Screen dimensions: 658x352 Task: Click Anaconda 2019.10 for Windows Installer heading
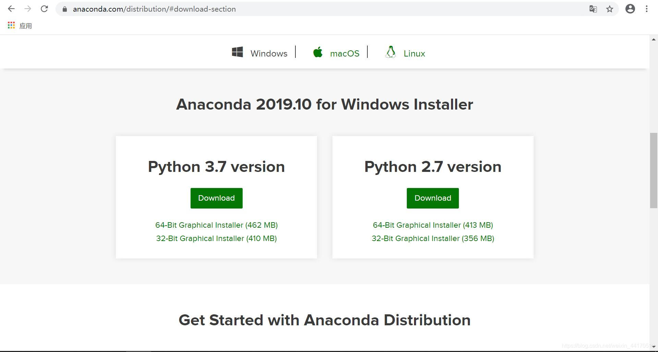(325, 104)
